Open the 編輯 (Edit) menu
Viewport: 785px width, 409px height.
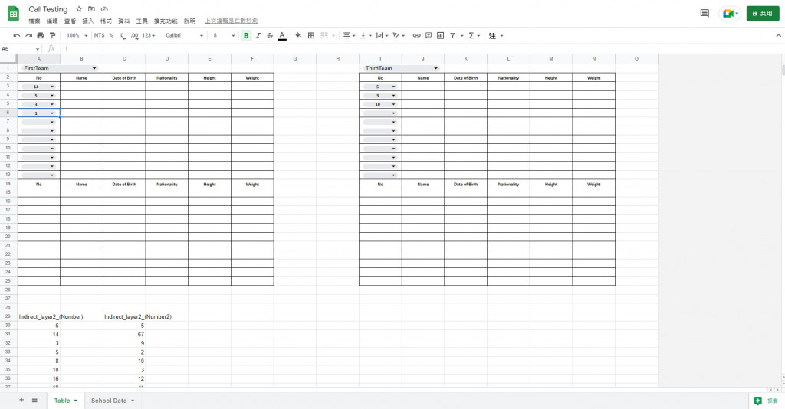[52, 21]
